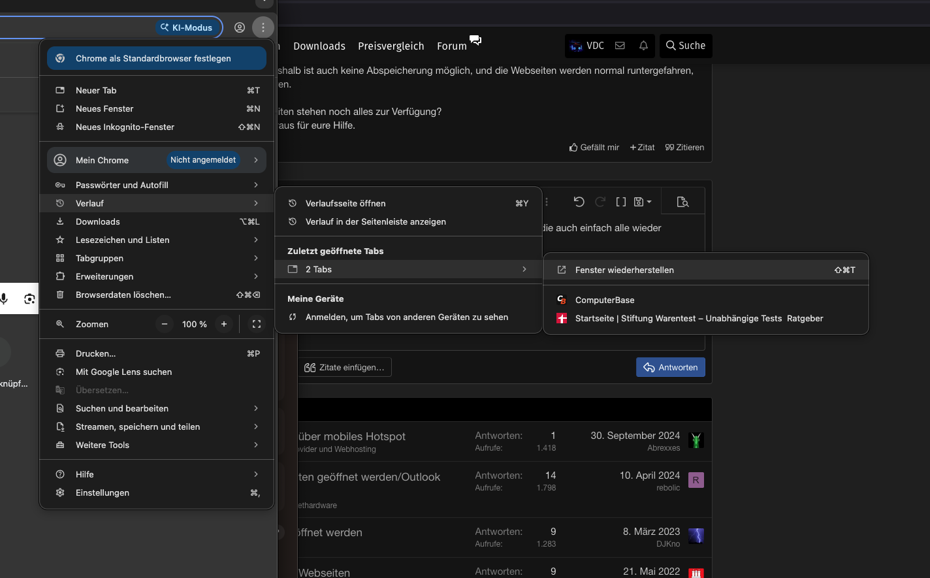Open thread geöffnet werden/Outlook

(x=370, y=477)
